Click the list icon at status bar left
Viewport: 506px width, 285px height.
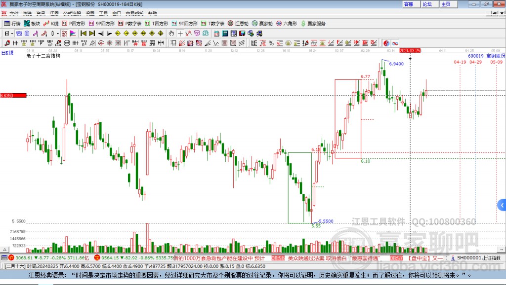(4, 258)
